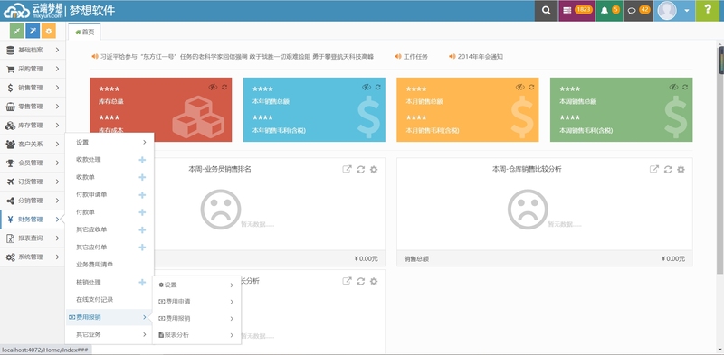Open the 工作任务 announcement link
This screenshot has height=355, width=724.
click(x=415, y=57)
